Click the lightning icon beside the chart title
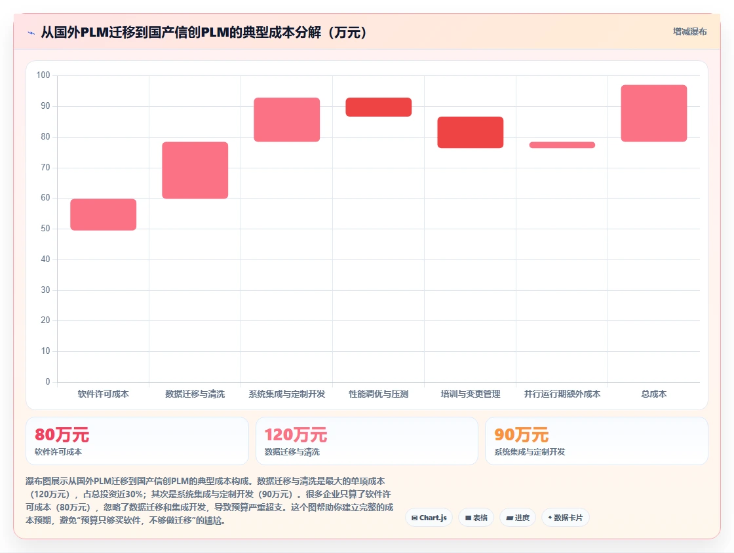Image resolution: width=734 pixels, height=553 pixels. tap(31, 33)
